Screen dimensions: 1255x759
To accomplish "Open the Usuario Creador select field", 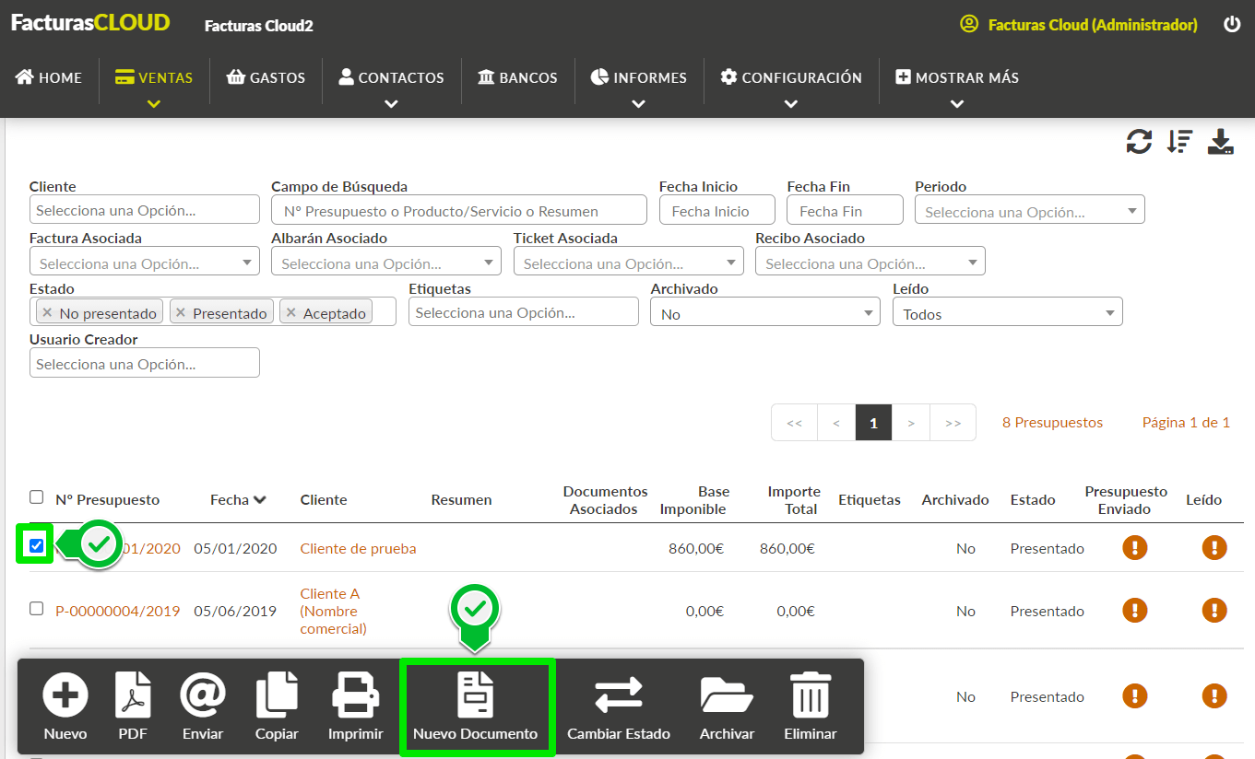I will (145, 363).
